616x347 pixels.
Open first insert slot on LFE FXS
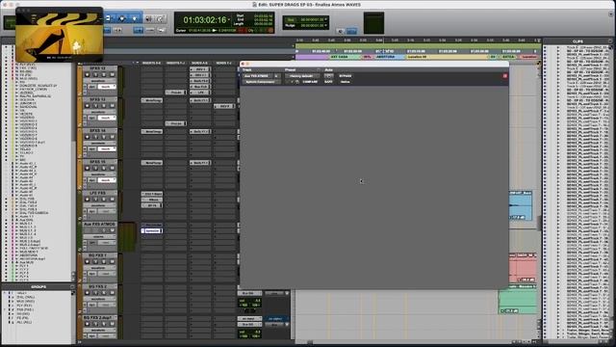152,194
